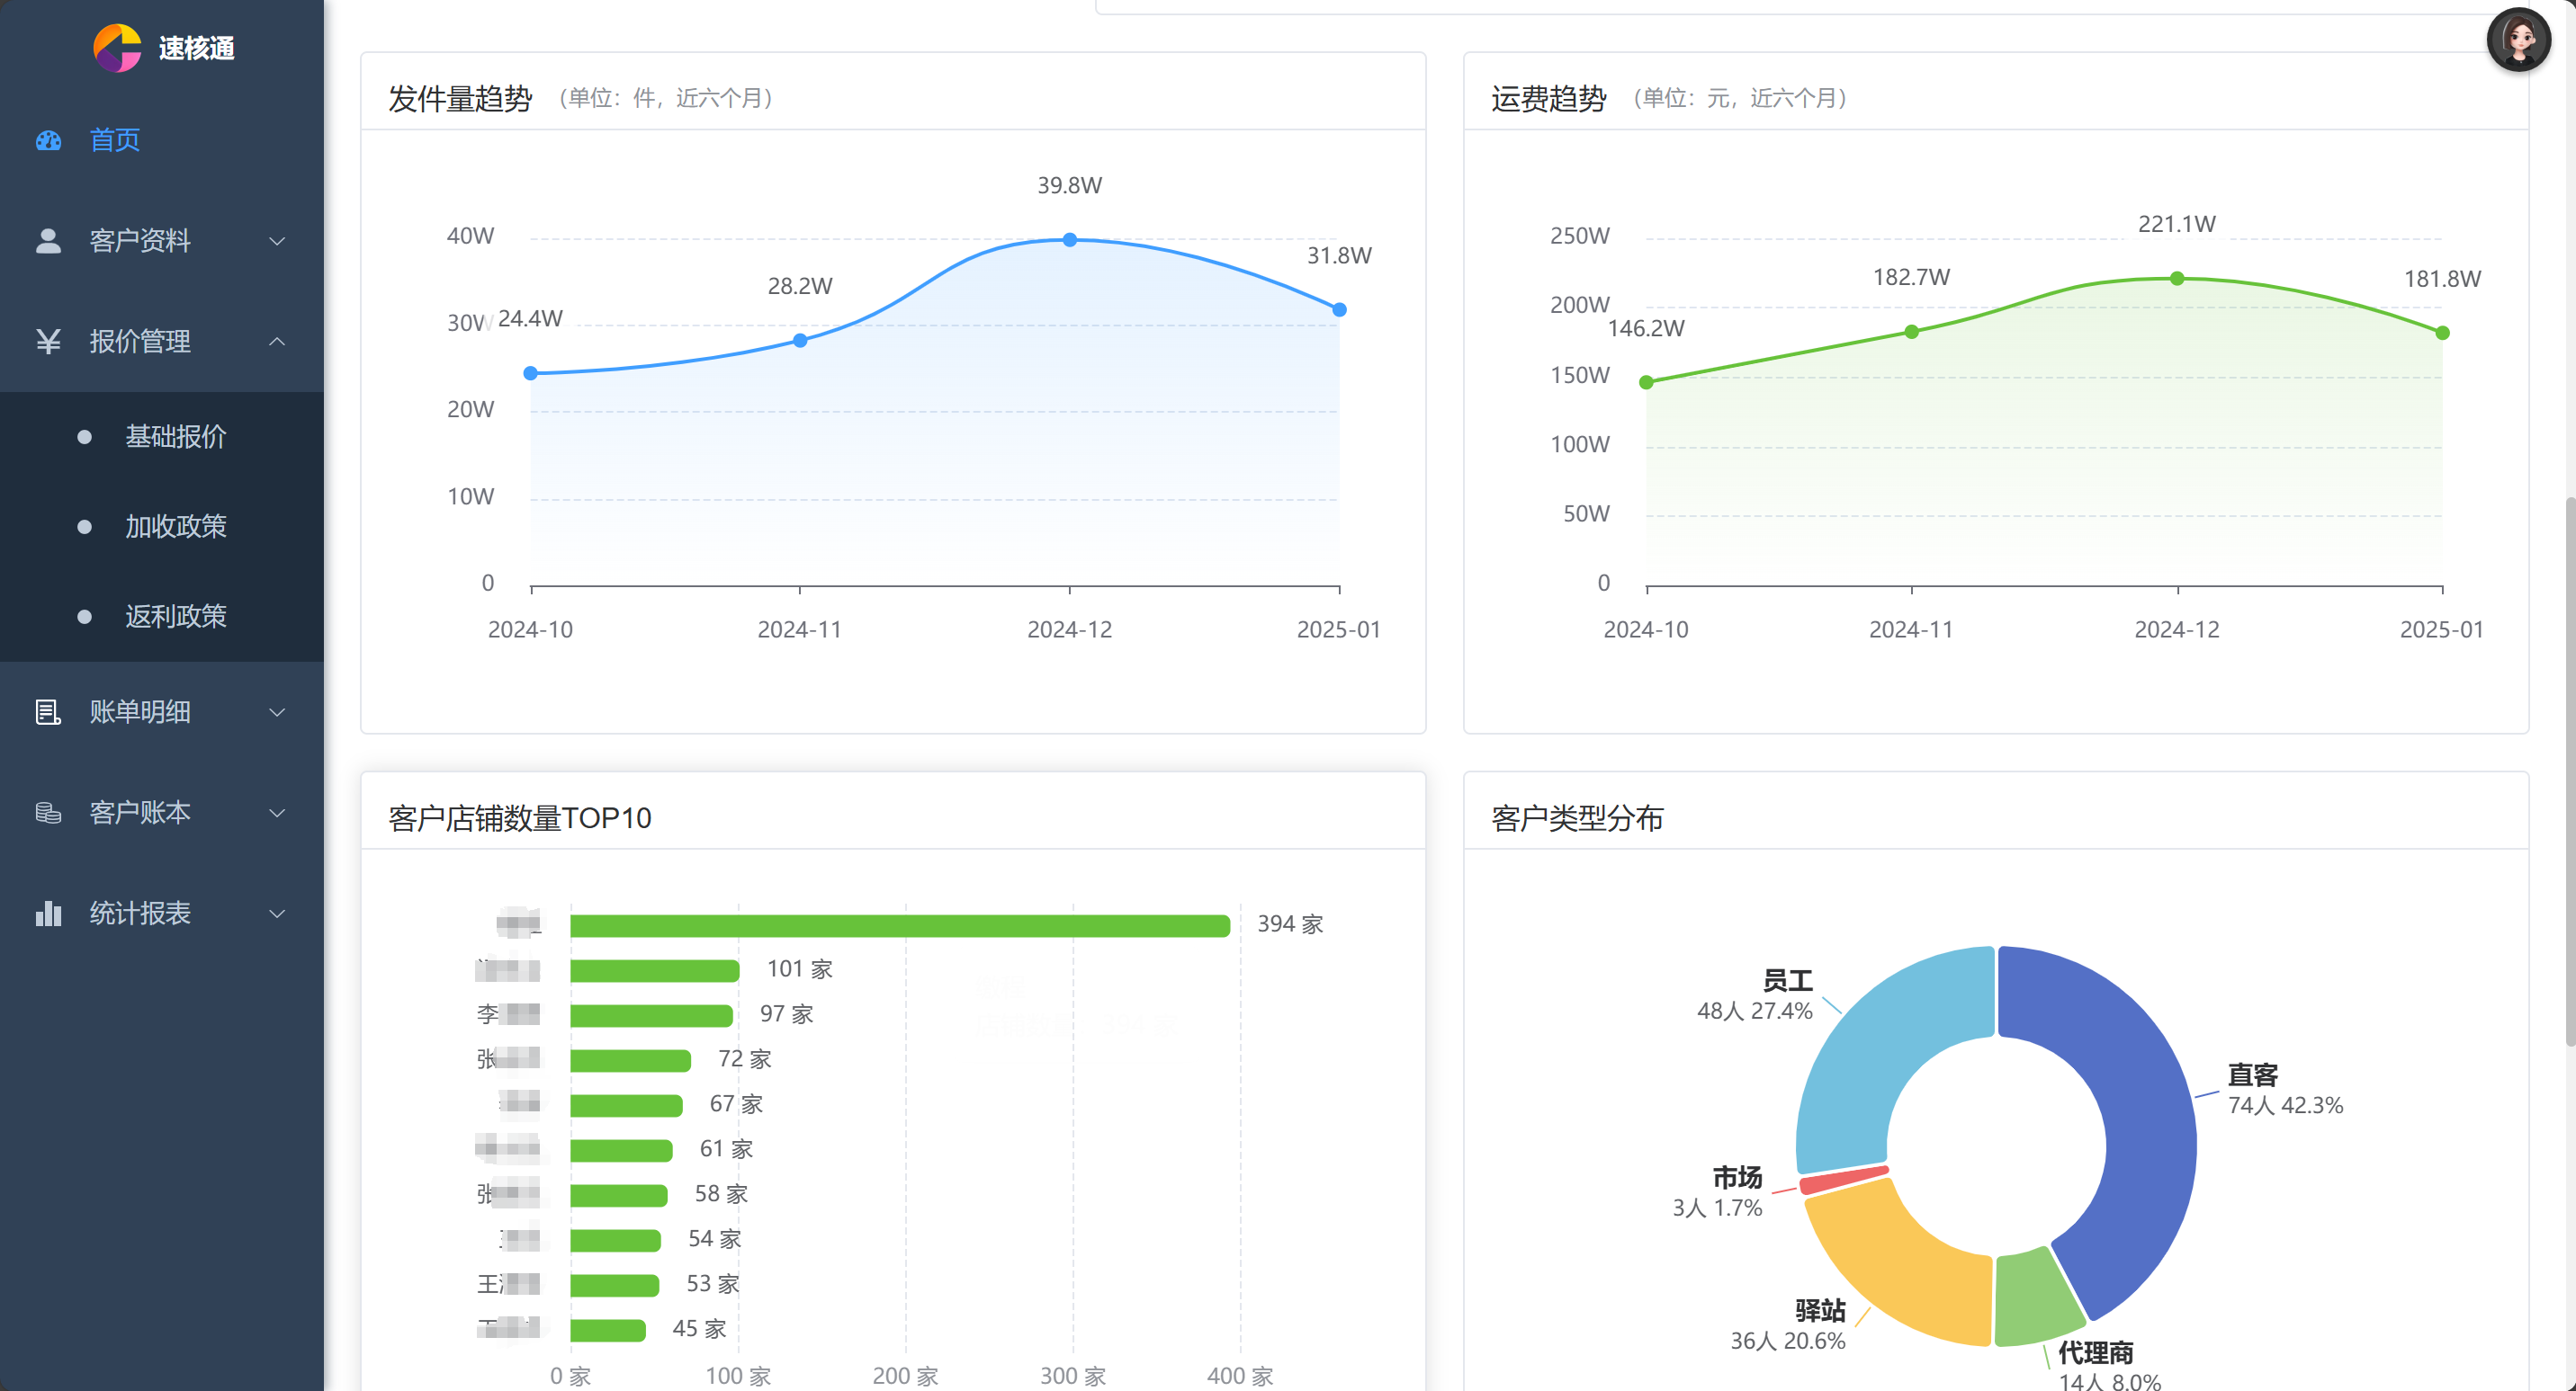Image resolution: width=2576 pixels, height=1391 pixels.
Task: Click the 发件量趋势 card title
Action: click(x=460, y=98)
